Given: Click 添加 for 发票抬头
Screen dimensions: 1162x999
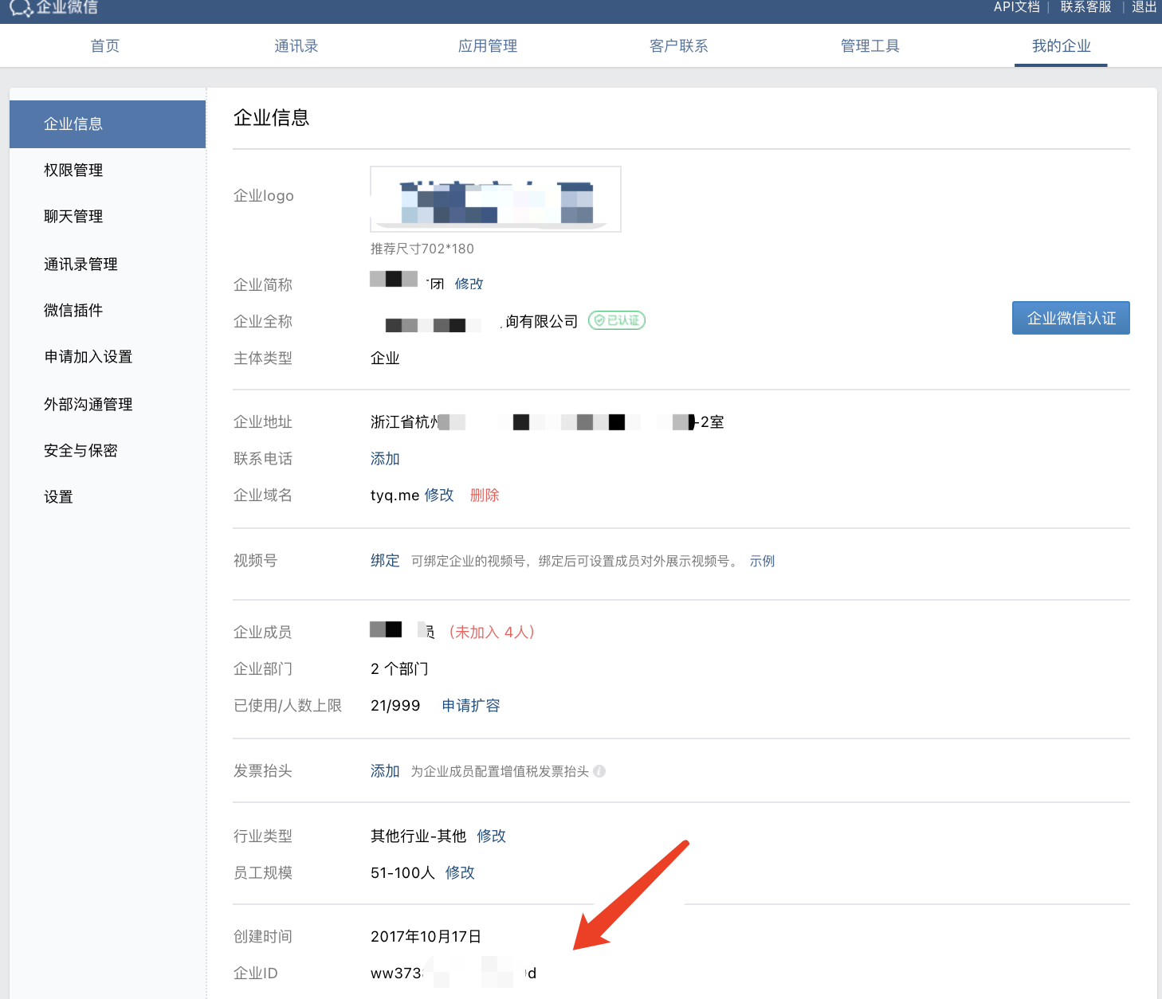Looking at the screenshot, I should pos(385,771).
